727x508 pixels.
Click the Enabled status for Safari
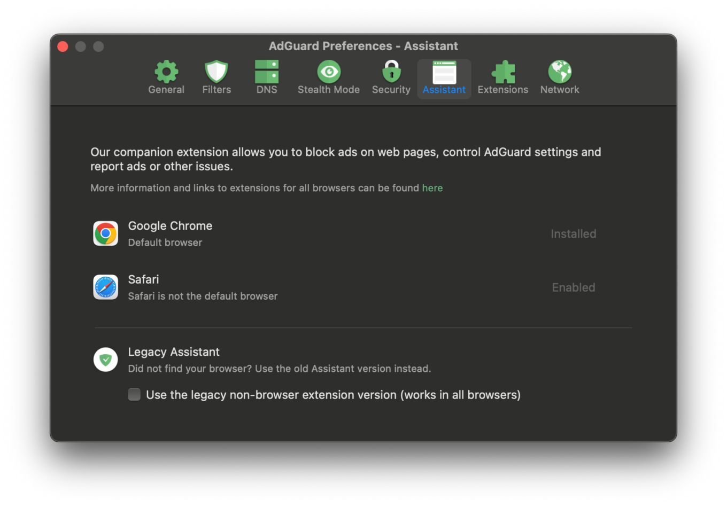(x=573, y=287)
